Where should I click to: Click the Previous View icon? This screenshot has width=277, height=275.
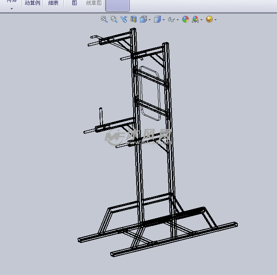(124, 19)
